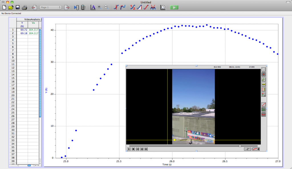
Task: Choose the Set Origin tool
Action: click(x=263, y=79)
